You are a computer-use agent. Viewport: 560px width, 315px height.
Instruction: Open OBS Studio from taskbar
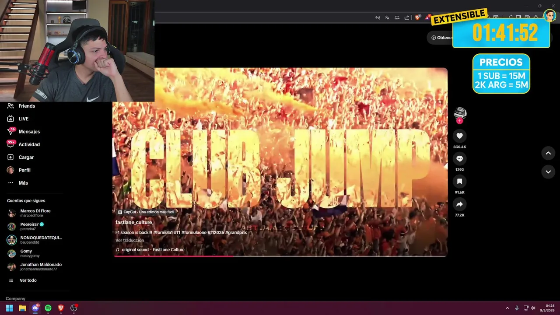[74, 308]
